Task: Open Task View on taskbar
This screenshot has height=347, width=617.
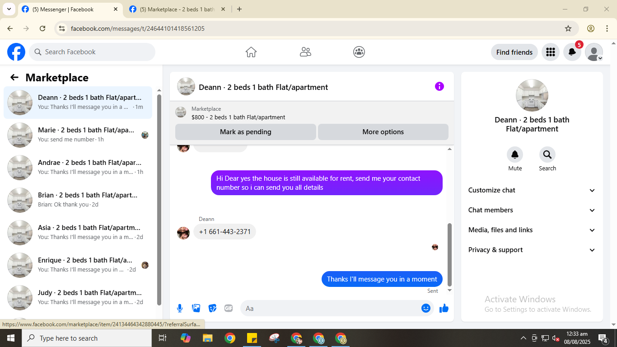Action: click(163, 338)
